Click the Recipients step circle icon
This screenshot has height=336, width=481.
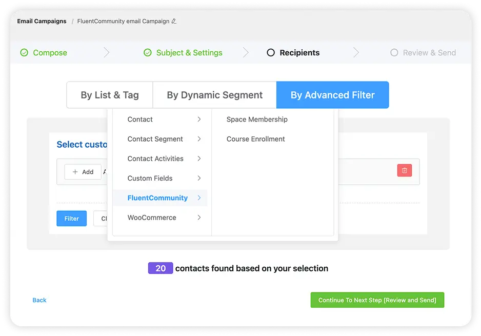(x=271, y=53)
